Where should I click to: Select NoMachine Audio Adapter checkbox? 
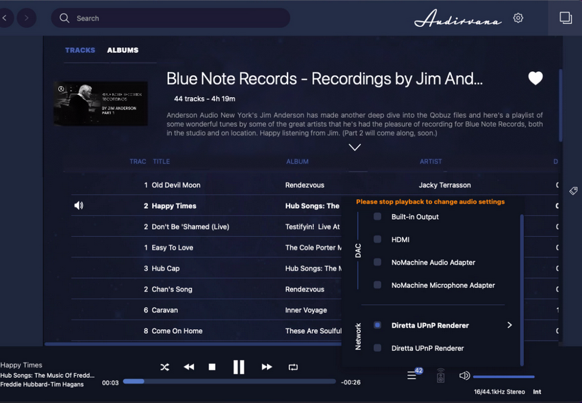[377, 262]
